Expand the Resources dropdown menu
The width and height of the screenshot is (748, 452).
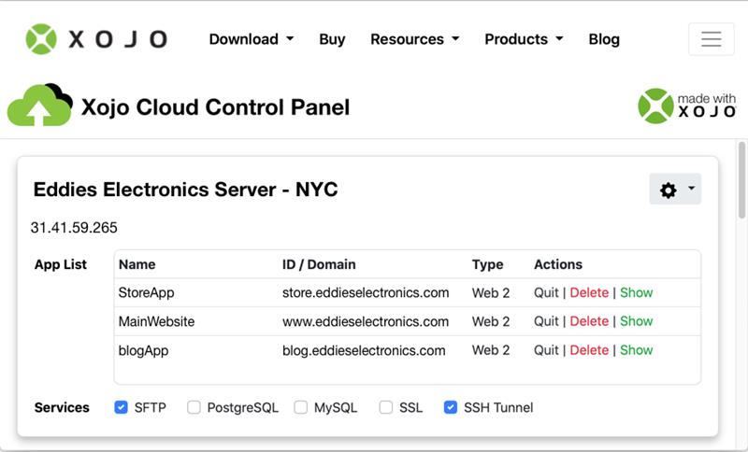(x=414, y=39)
